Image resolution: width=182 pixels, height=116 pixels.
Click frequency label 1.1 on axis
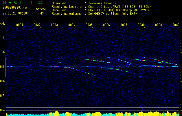click(x=2, y=38)
